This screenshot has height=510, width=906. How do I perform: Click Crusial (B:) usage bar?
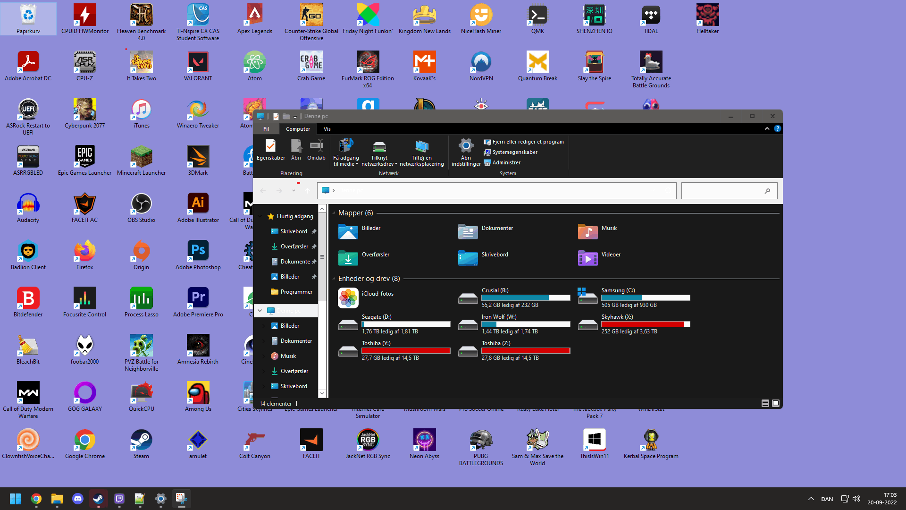pos(526,298)
